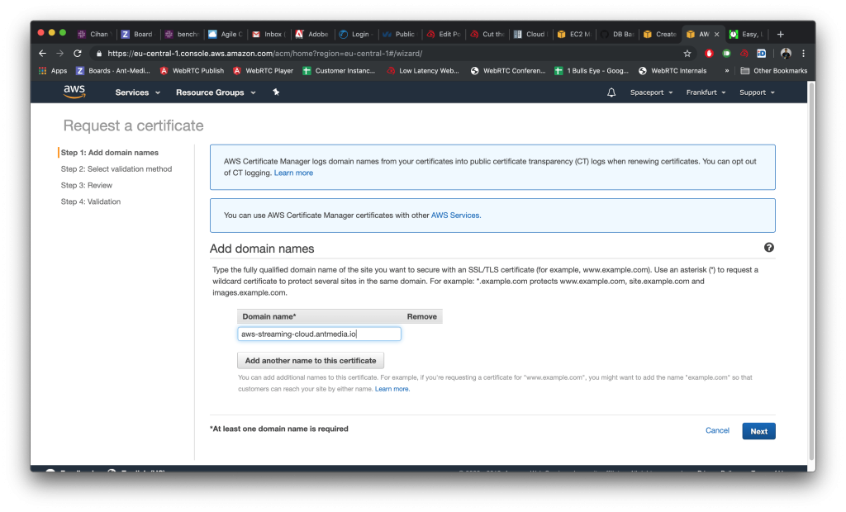Switch to the Edit Po tab
The height and width of the screenshot is (512, 846).
tap(444, 34)
